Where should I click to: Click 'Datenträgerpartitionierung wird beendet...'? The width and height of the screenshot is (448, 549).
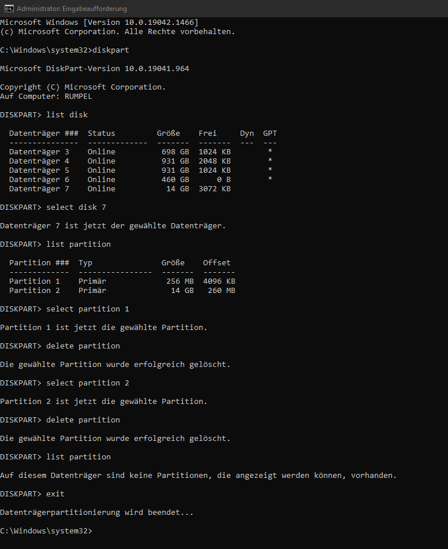pyautogui.click(x=97, y=513)
